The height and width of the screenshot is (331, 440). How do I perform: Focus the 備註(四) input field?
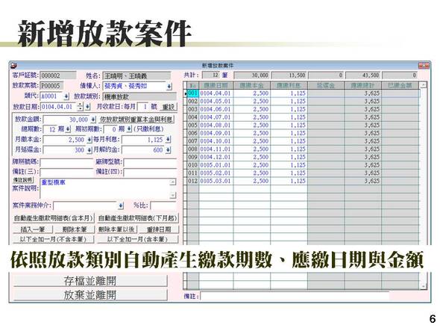[150, 172]
